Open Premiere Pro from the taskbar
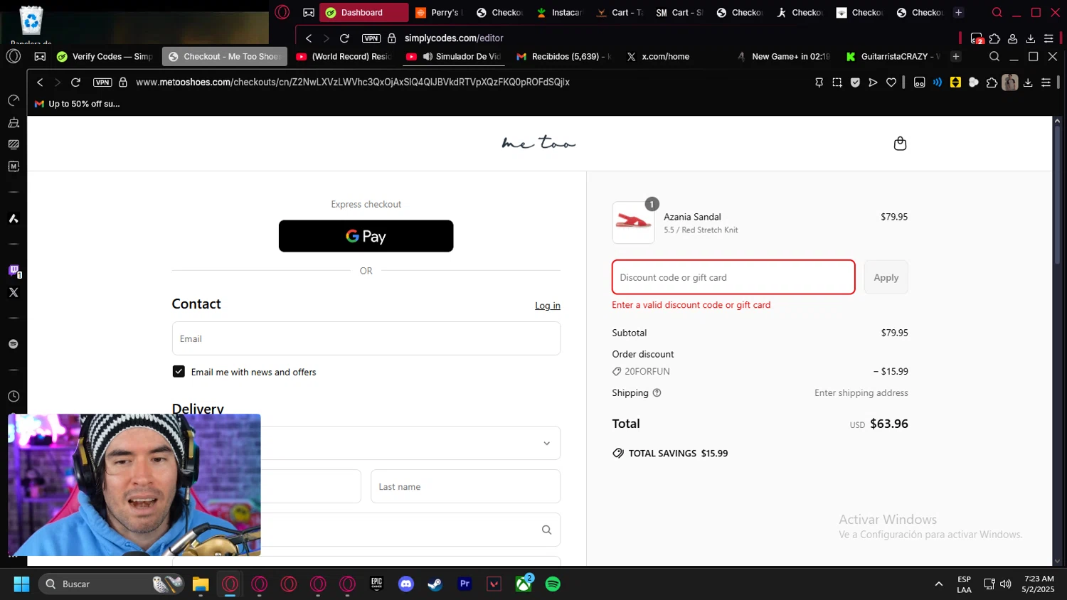Screen dimensions: 1067x600 (465, 584)
